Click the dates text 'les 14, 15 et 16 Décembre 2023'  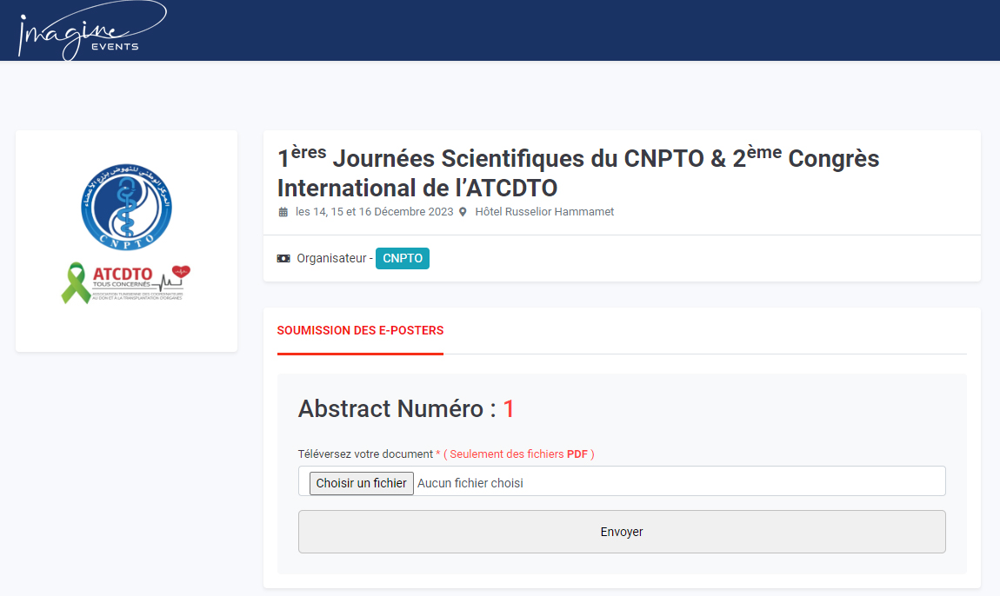coord(375,212)
